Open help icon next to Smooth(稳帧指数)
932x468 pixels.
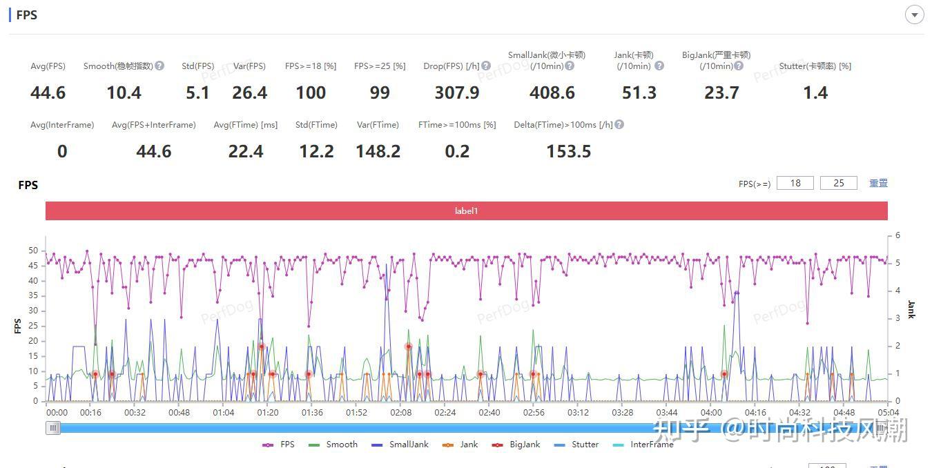[159, 66]
